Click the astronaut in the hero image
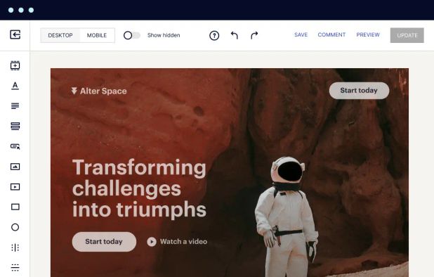Screen dimensions: 434x277 click(287, 217)
